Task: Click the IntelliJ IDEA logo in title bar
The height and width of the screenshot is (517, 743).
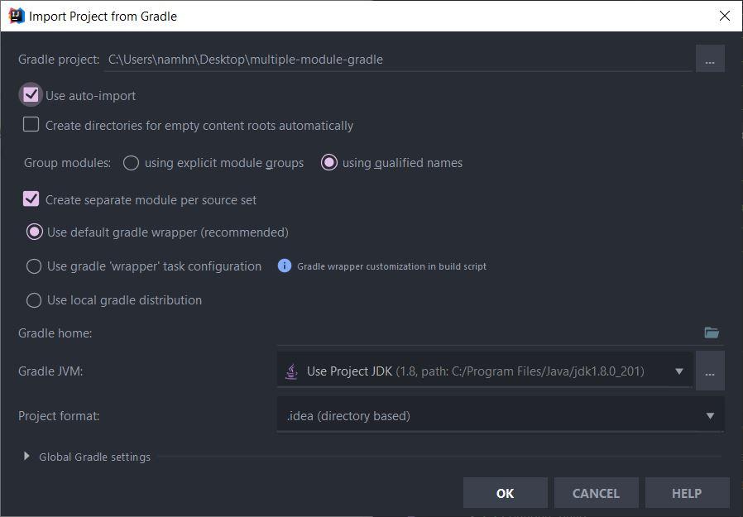Action: [x=16, y=16]
